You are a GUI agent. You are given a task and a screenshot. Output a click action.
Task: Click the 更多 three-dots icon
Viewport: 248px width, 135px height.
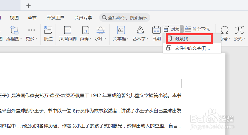32,30
